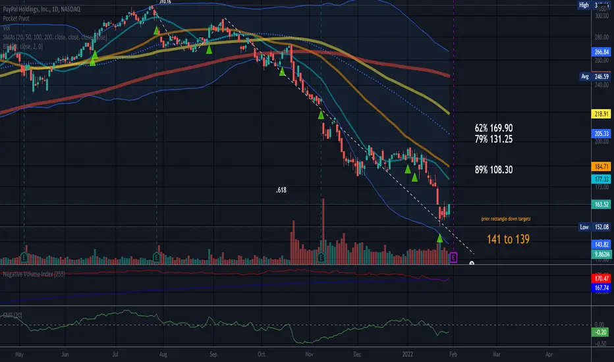Image resolution: width=614 pixels, height=362 pixels.
Task: Click 2022 on the time axis
Action: pos(408,354)
